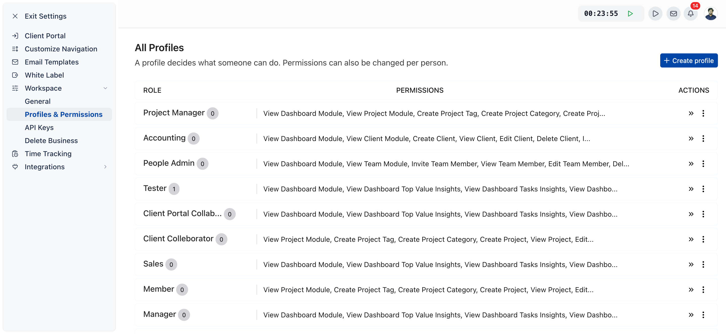
Task: Open three-dot menu for Client Portal Collab
Action: 703,214
